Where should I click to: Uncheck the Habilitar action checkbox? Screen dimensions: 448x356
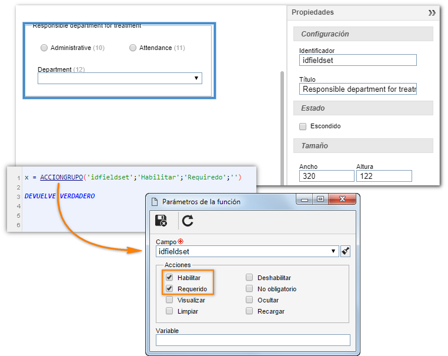pyautogui.click(x=169, y=277)
